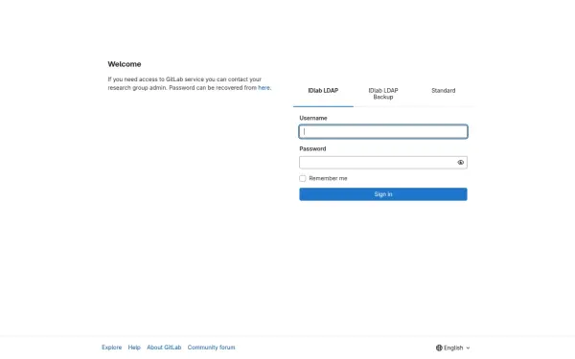Viewport: 575px width, 359px height.
Task: Click the Password field label
Action: point(312,148)
